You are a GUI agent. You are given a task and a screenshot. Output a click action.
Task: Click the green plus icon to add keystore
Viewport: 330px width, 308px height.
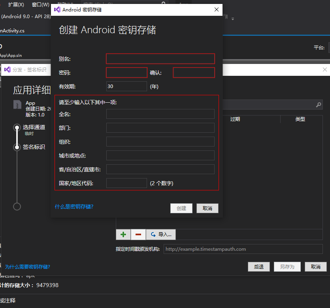coord(123,234)
